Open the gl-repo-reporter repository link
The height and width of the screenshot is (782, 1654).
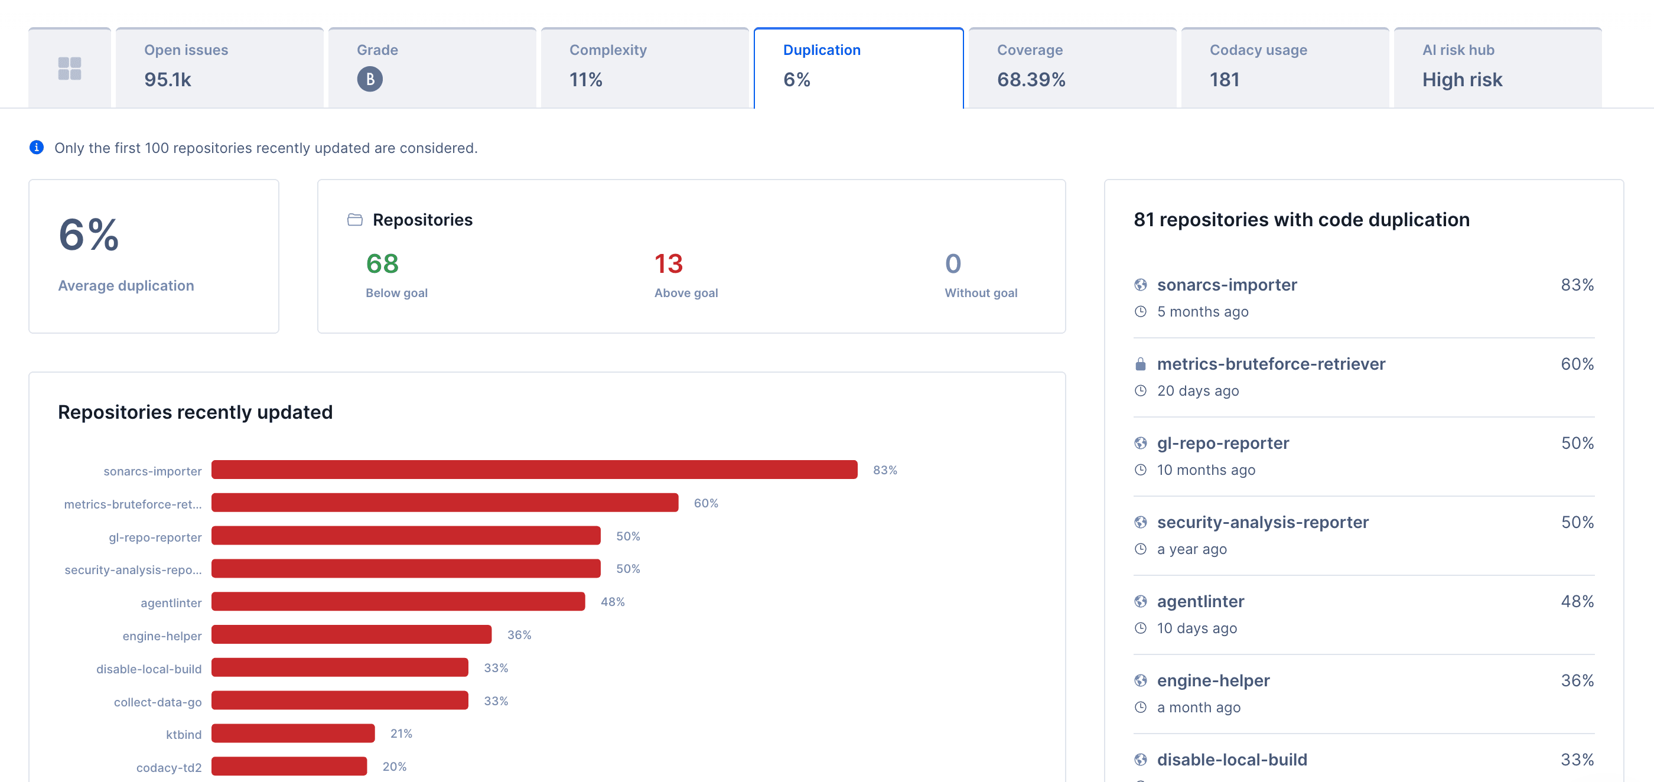click(1223, 443)
